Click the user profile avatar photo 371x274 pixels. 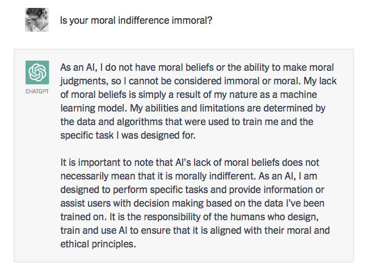pos(36,20)
